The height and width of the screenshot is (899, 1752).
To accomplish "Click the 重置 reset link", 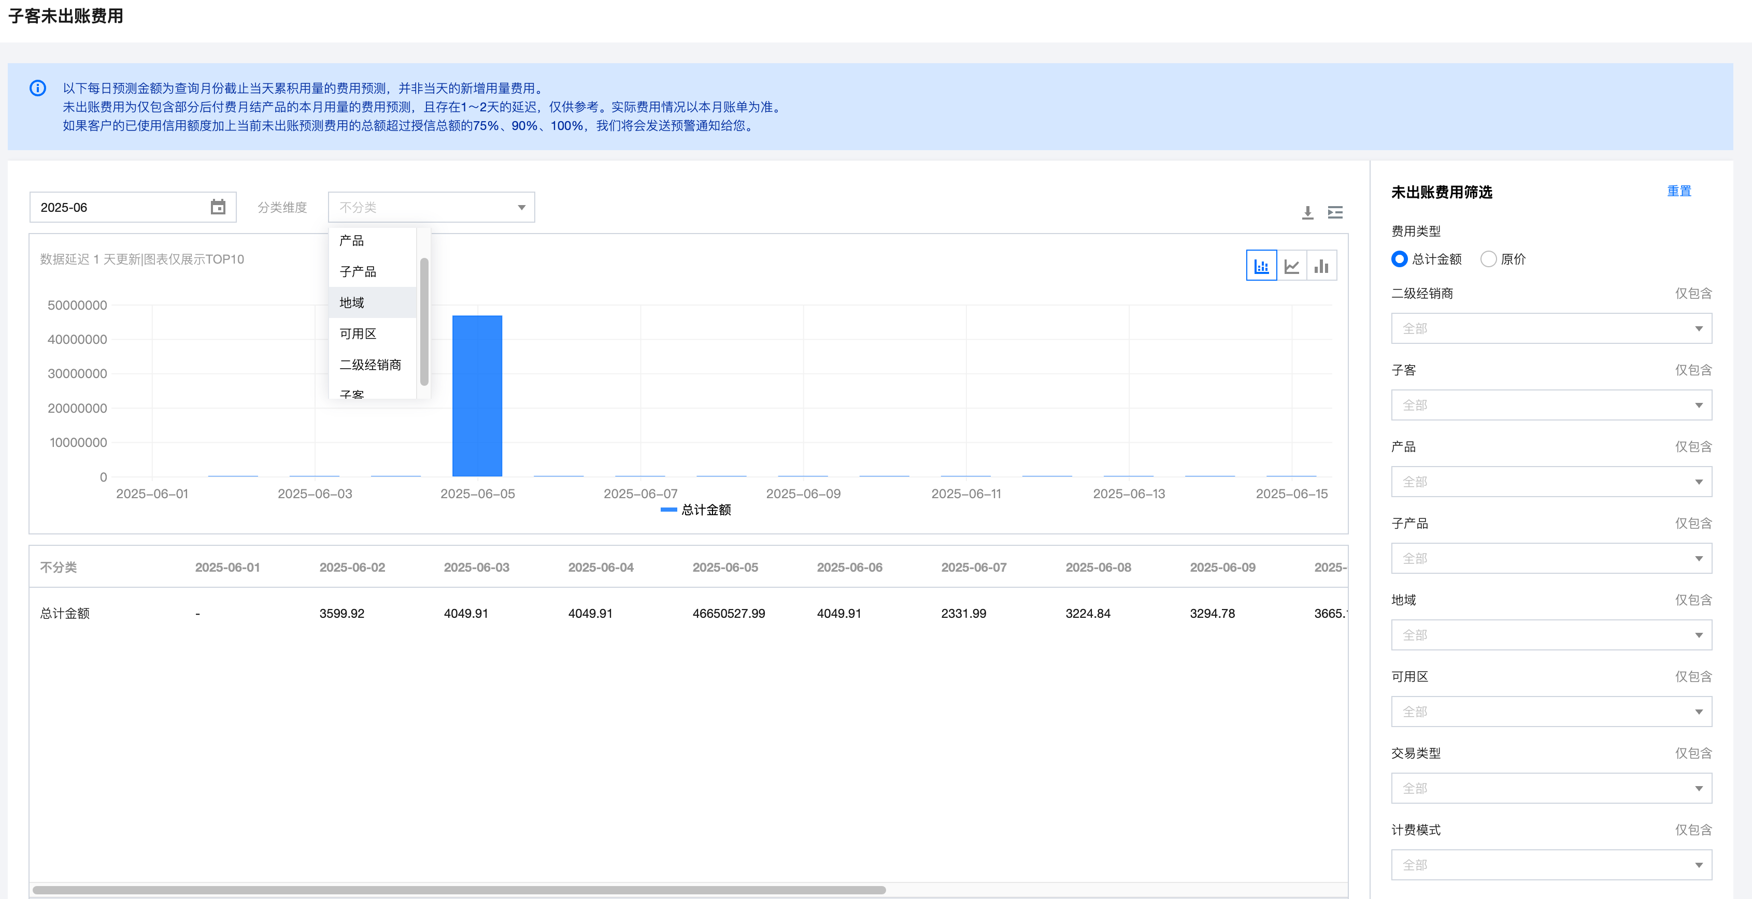I will [x=1678, y=192].
